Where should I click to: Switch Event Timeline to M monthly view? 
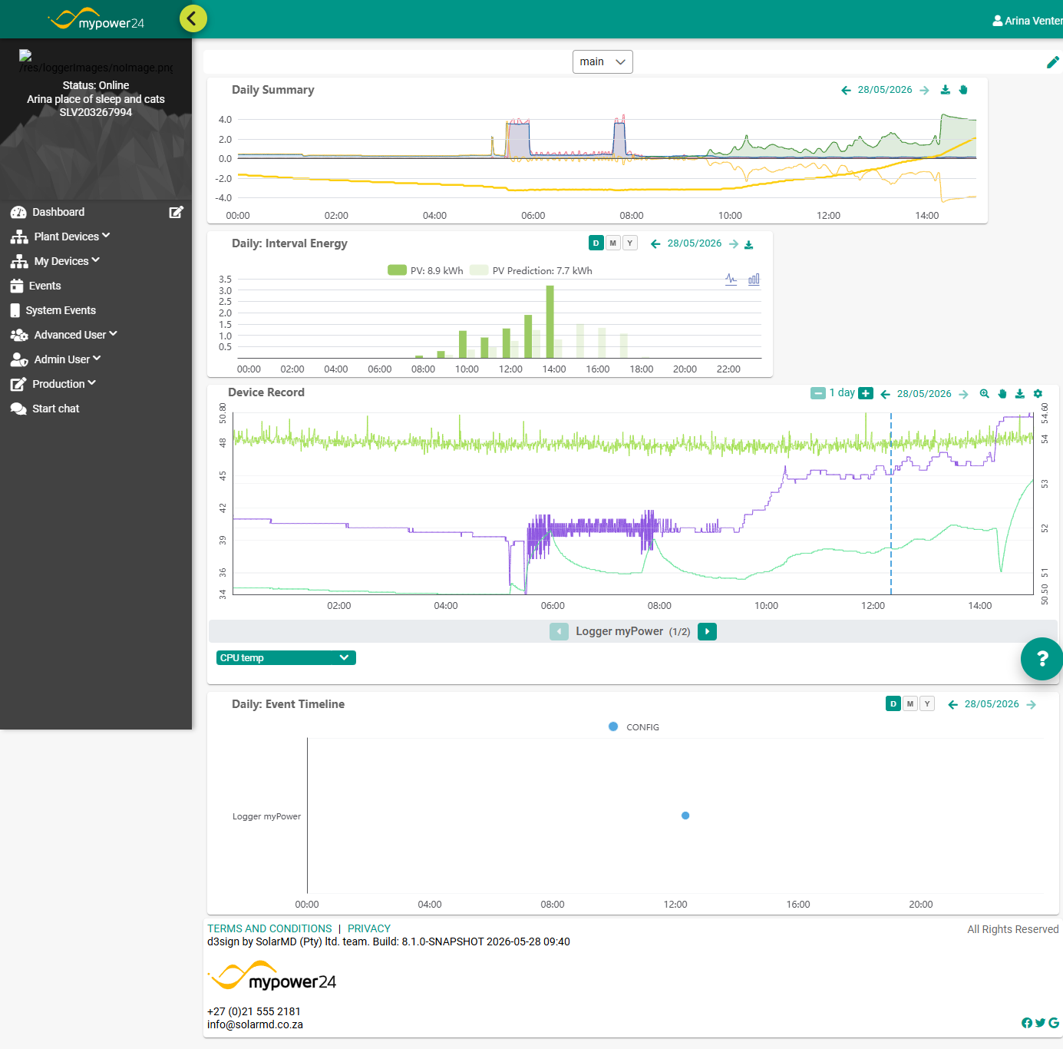click(910, 703)
